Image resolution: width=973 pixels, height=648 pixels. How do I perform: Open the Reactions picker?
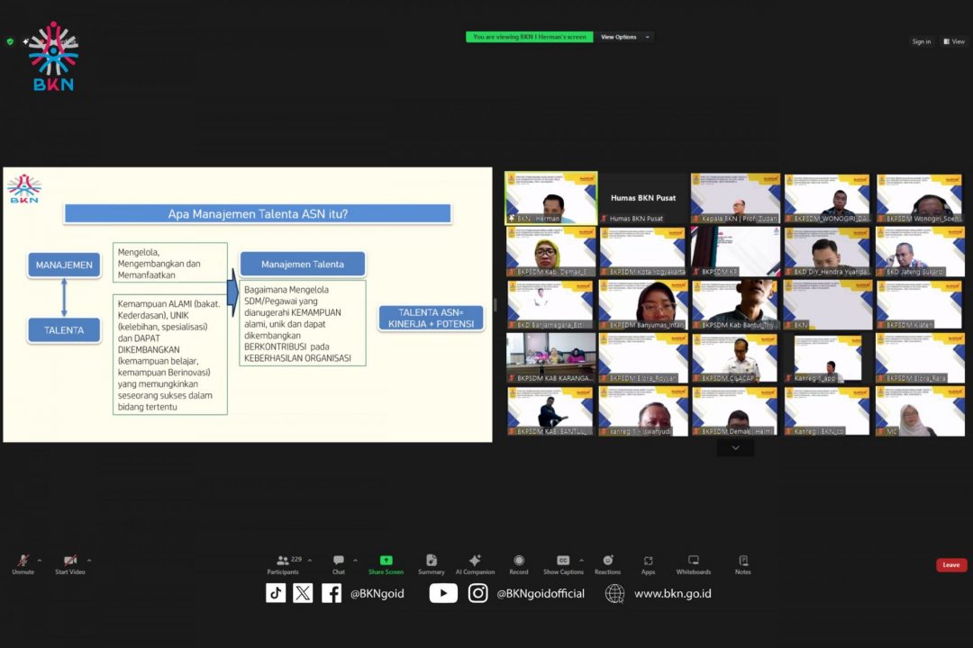coord(607,561)
